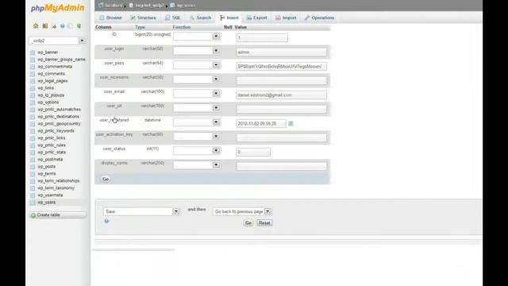Click the Reset button

264,222
